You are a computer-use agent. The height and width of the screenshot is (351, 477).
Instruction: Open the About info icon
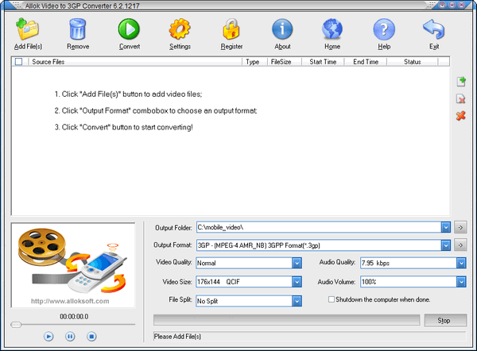coord(282,29)
